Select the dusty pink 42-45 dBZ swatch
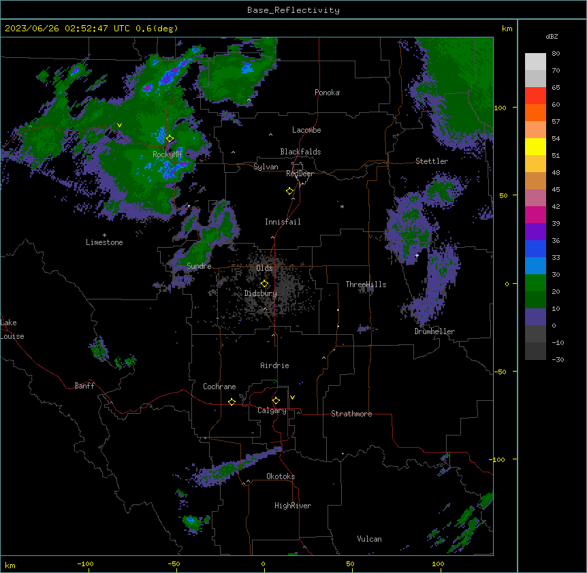The height and width of the screenshot is (573, 587). 535,198
